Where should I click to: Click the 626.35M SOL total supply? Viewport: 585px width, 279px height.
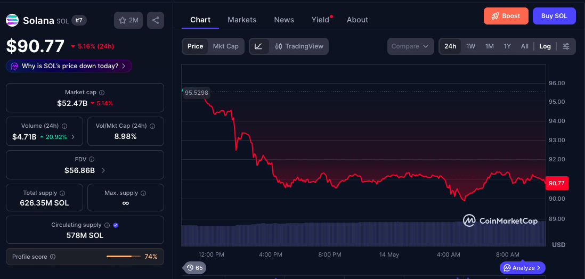[44, 203]
